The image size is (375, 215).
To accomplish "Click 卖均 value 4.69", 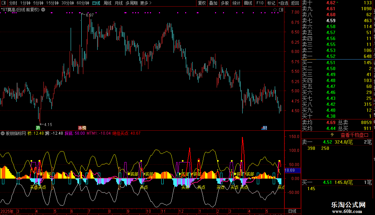I will [331, 122].
